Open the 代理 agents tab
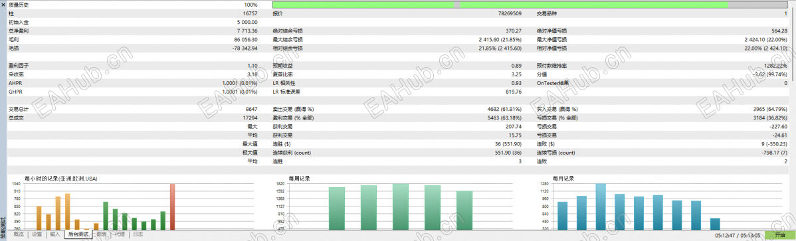Screen dimensions: 796x241 (x=120, y=234)
